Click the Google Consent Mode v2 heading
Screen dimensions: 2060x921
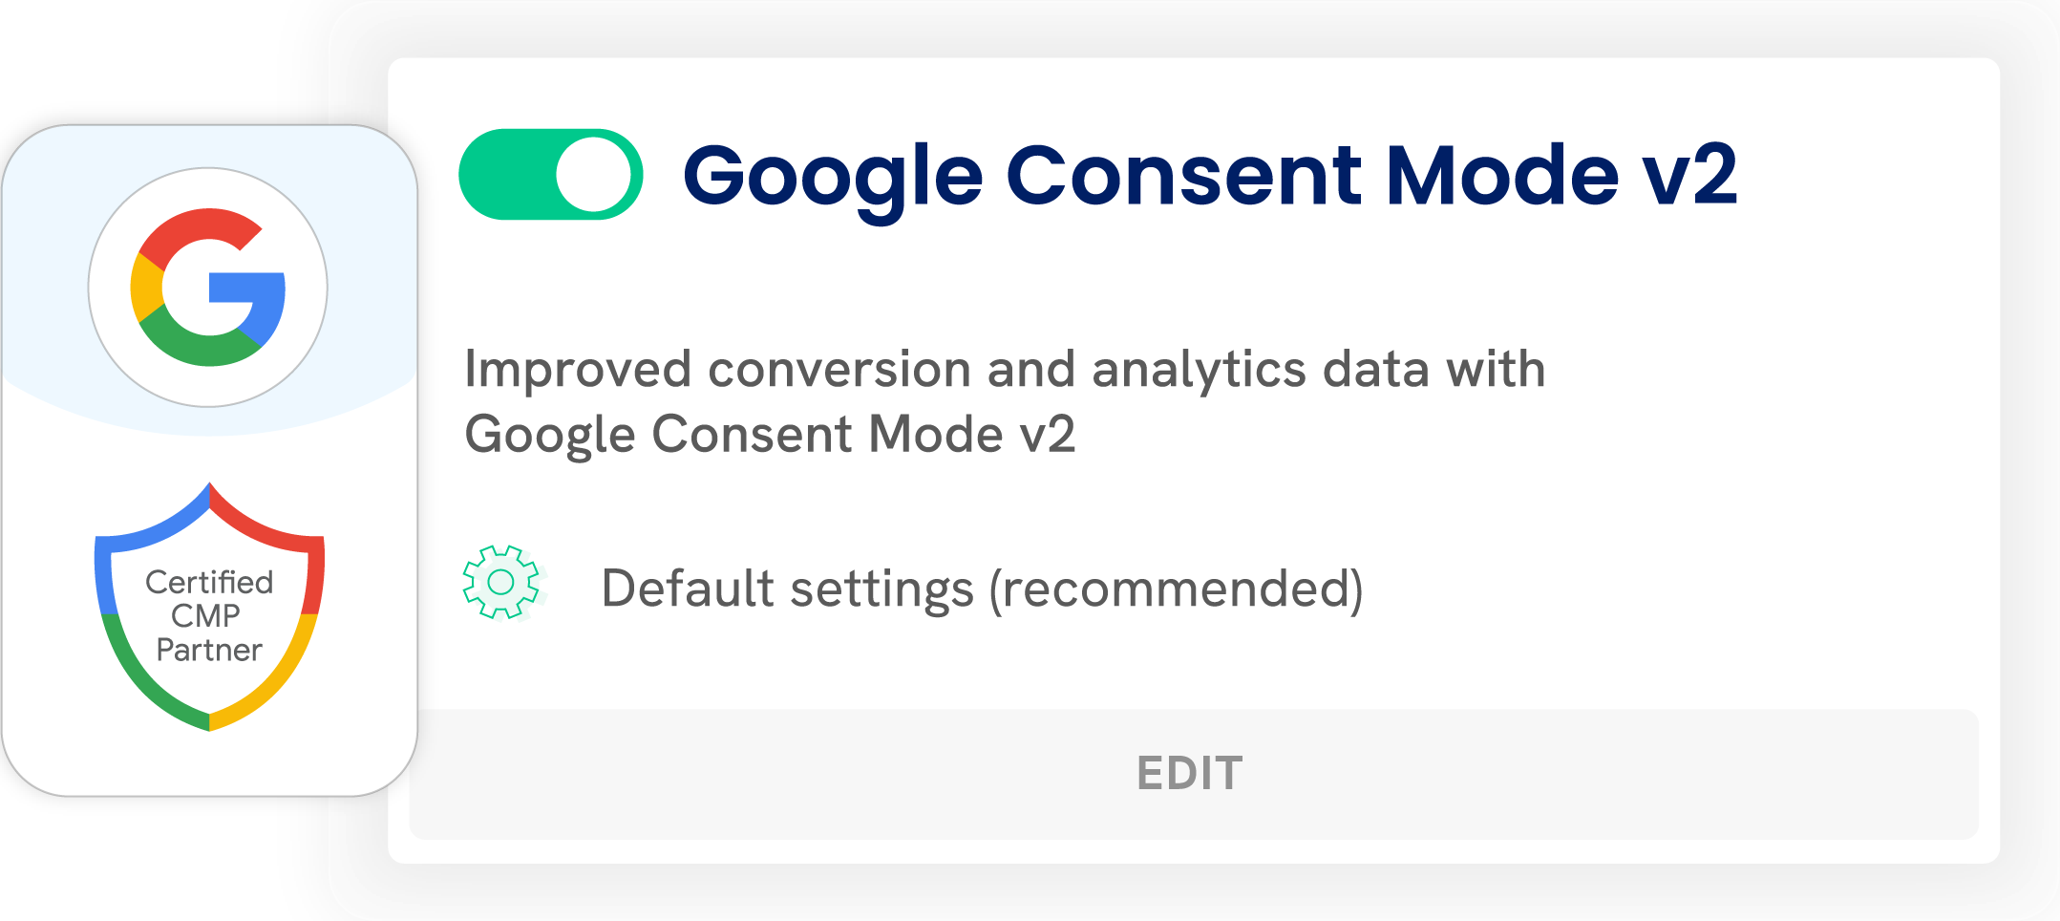pyautogui.click(x=1209, y=176)
